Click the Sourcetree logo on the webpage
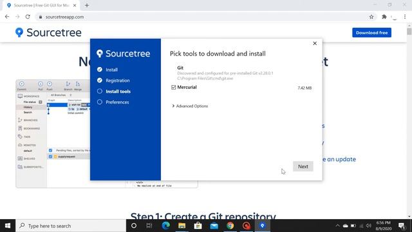 pos(48,33)
